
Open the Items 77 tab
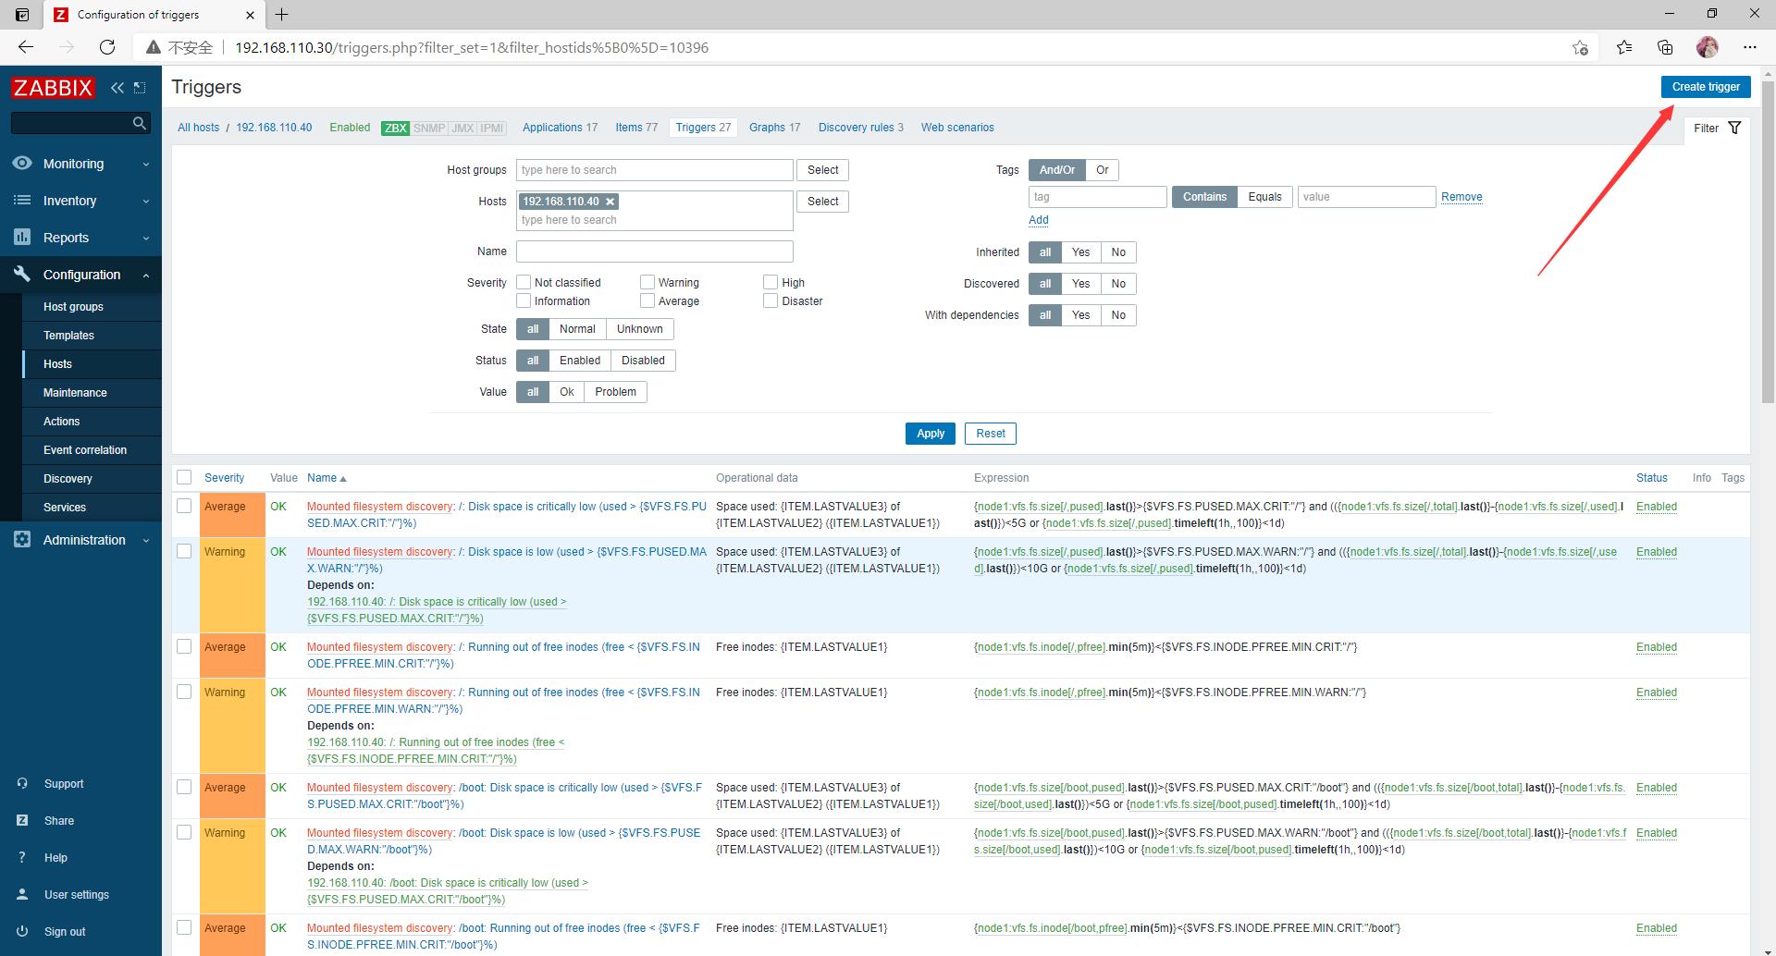point(636,128)
